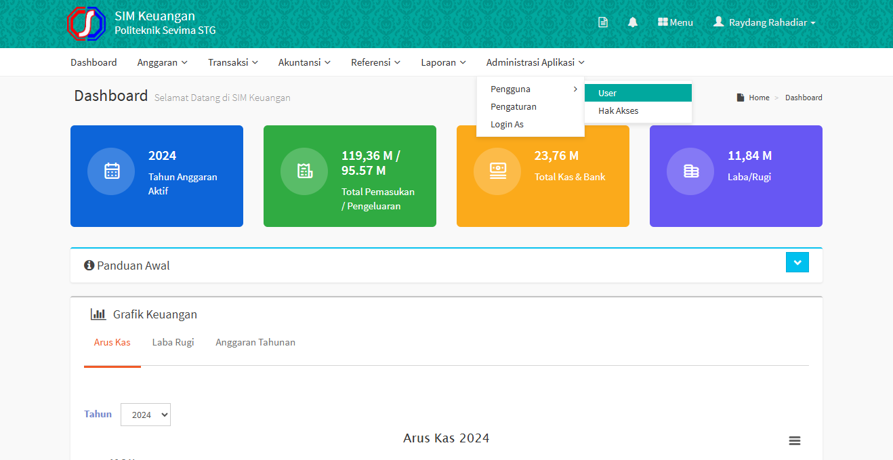Open Raydang Rahadiar account dropdown
The image size is (893, 460).
pos(764,22)
